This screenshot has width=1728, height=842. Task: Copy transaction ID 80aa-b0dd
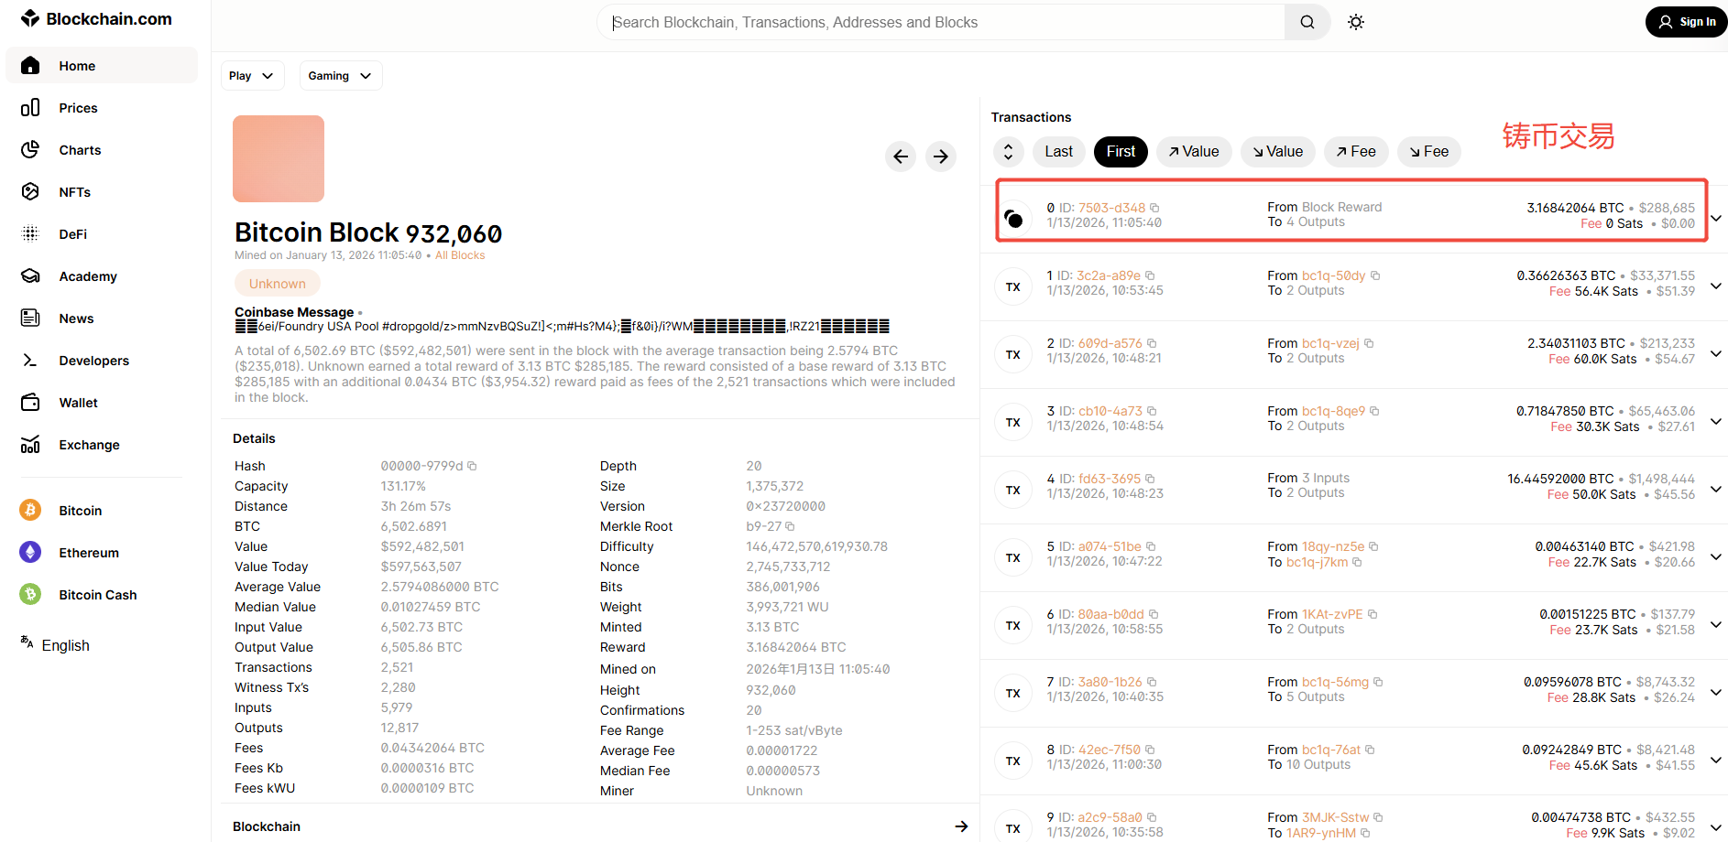[x=1154, y=614]
